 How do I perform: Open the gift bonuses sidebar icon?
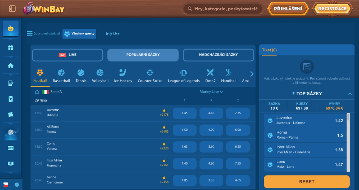click(x=10, y=48)
